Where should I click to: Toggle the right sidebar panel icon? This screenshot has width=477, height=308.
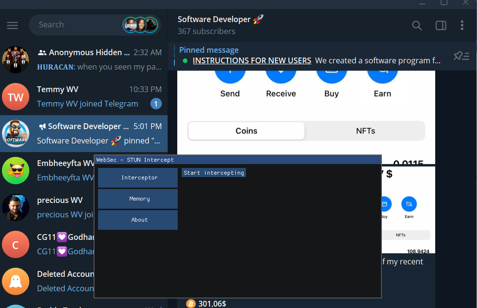[441, 25]
